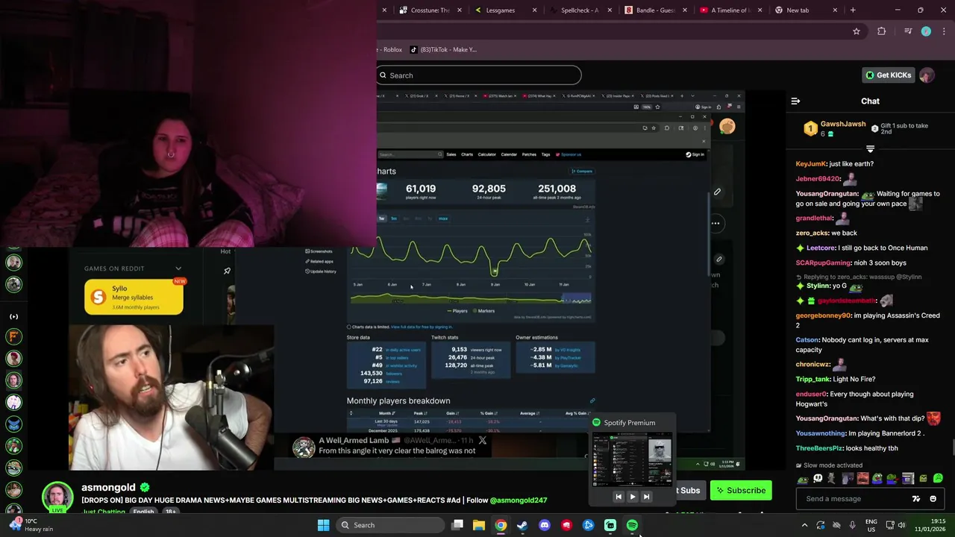Open the 7TV emote menu in chat

pos(916,499)
